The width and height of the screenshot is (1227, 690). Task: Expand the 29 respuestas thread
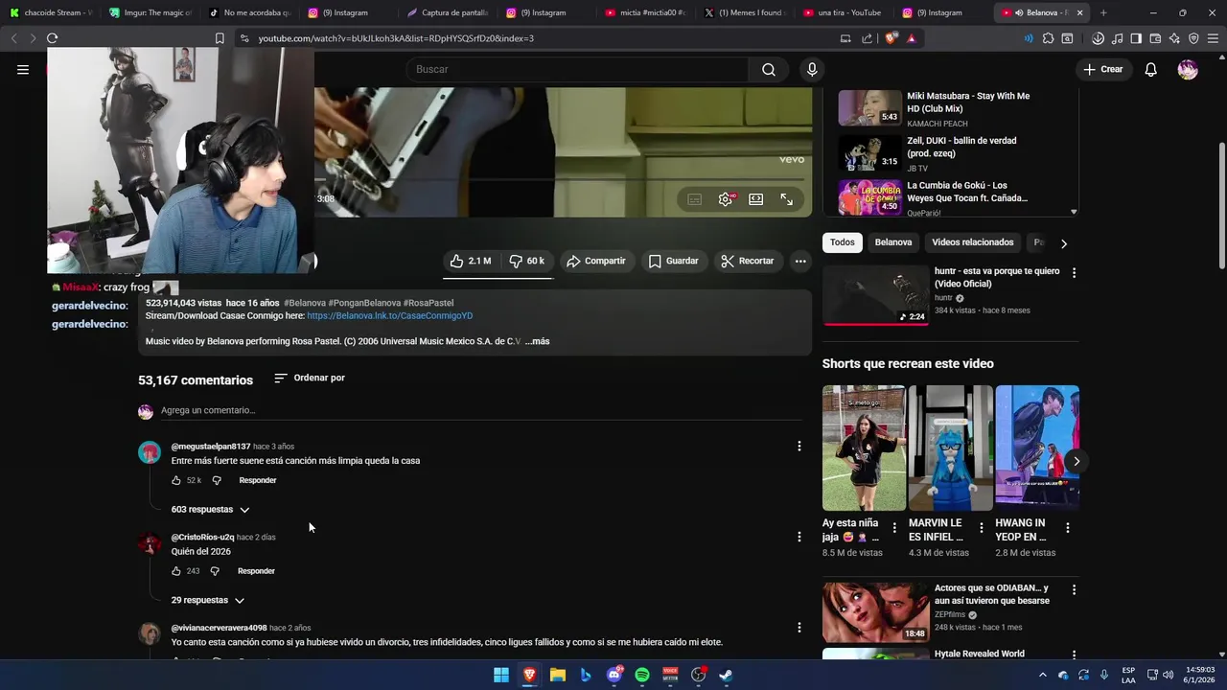pyautogui.click(x=208, y=600)
